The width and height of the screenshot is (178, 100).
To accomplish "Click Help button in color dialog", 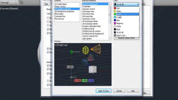I will click(133, 91).
